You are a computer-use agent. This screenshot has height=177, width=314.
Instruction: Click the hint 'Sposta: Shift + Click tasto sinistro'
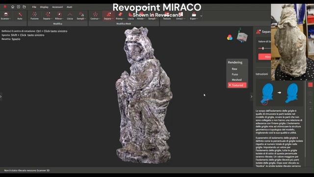(23, 35)
